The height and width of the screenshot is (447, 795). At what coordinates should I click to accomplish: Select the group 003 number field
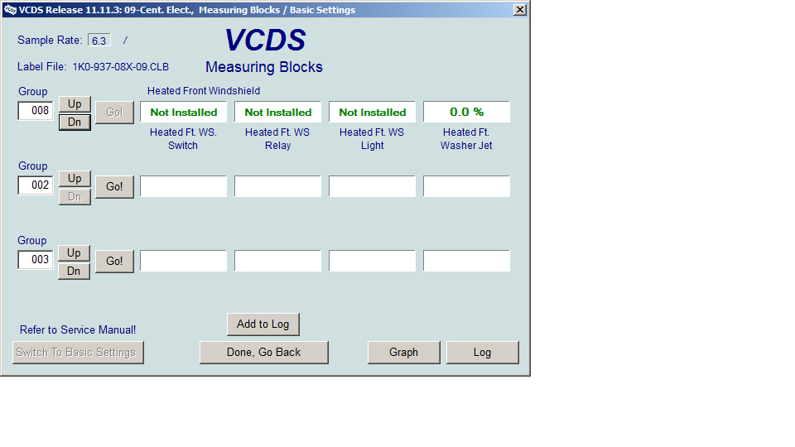pos(36,259)
